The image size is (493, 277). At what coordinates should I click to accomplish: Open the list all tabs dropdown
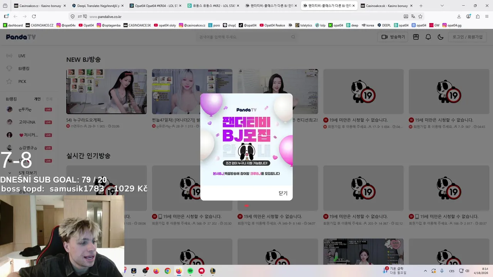pyautogui.click(x=442, y=6)
